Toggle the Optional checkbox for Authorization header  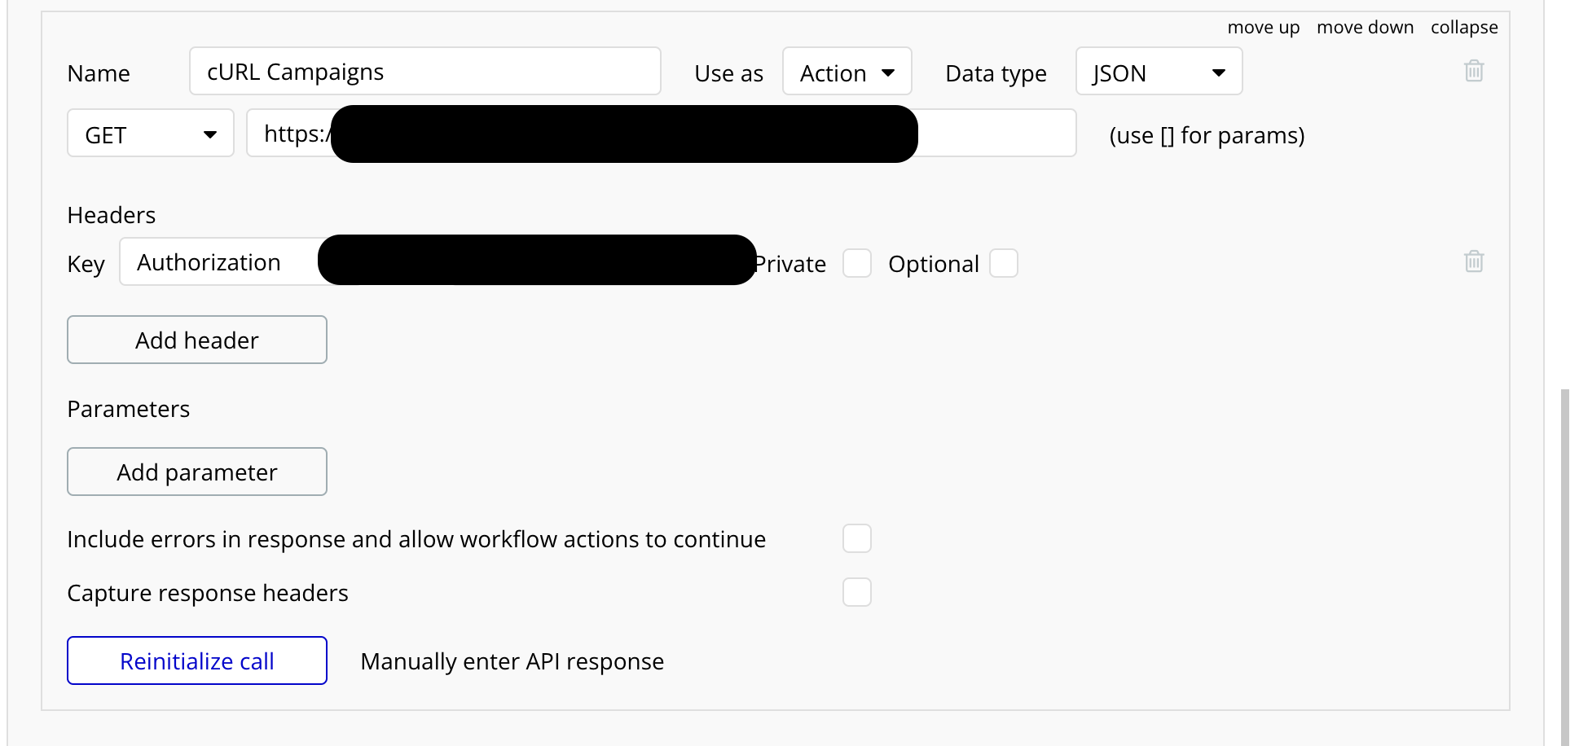1004,264
